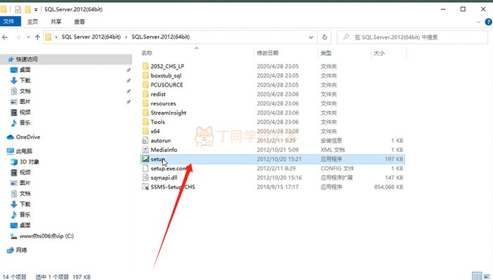Click the SSMS-Setup-CHS installer icon
Image resolution: width=493 pixels, height=280 pixels.
[x=145, y=187]
